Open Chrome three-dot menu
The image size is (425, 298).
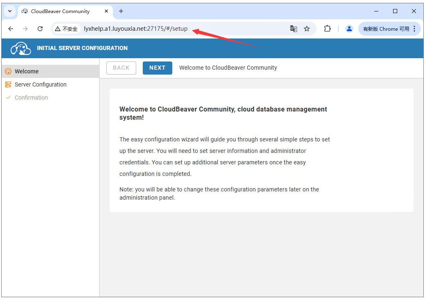coord(414,29)
